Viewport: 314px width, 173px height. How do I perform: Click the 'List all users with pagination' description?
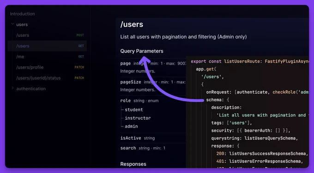[x=183, y=37]
